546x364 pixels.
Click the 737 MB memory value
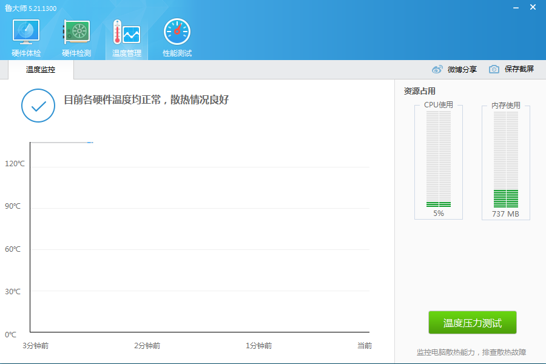[x=505, y=214]
